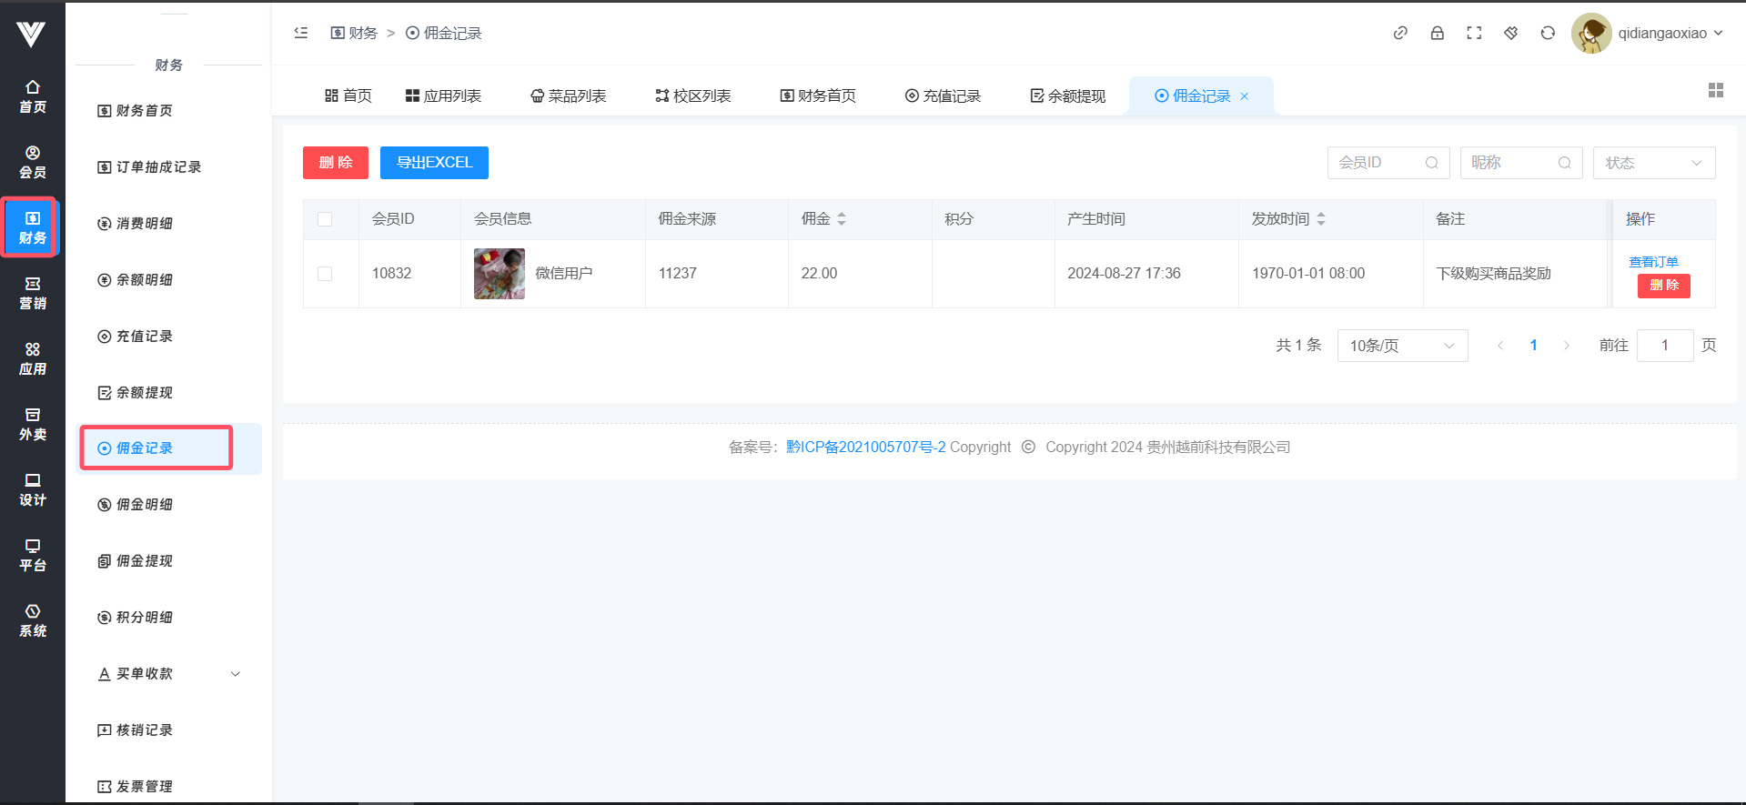Open the 查看订单 link in the row
This screenshot has width=1746, height=805.
(x=1653, y=262)
